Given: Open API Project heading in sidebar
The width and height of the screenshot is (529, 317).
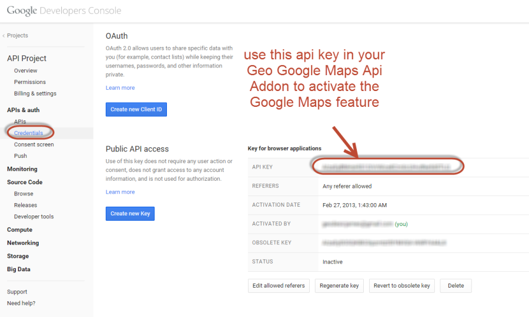Looking at the screenshot, I should pos(26,58).
